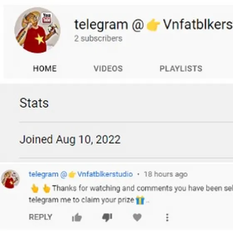This screenshot has height=233, width=233.
Task: Click the large channel profile picture
Action: (37, 30)
